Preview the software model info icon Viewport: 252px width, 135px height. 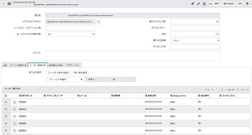(x=98, y=22)
